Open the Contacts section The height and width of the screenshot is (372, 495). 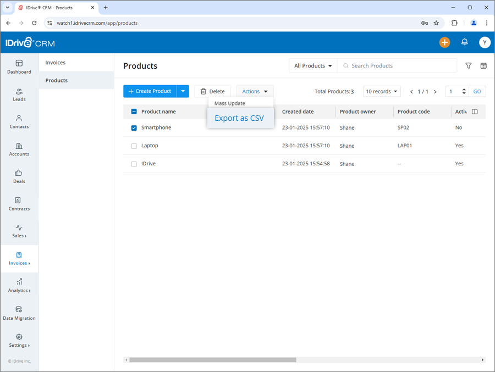point(19,123)
